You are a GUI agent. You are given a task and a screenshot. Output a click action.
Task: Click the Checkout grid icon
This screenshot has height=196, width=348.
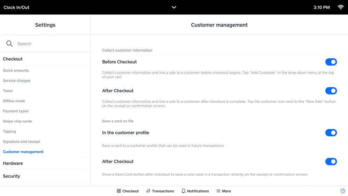point(119,191)
